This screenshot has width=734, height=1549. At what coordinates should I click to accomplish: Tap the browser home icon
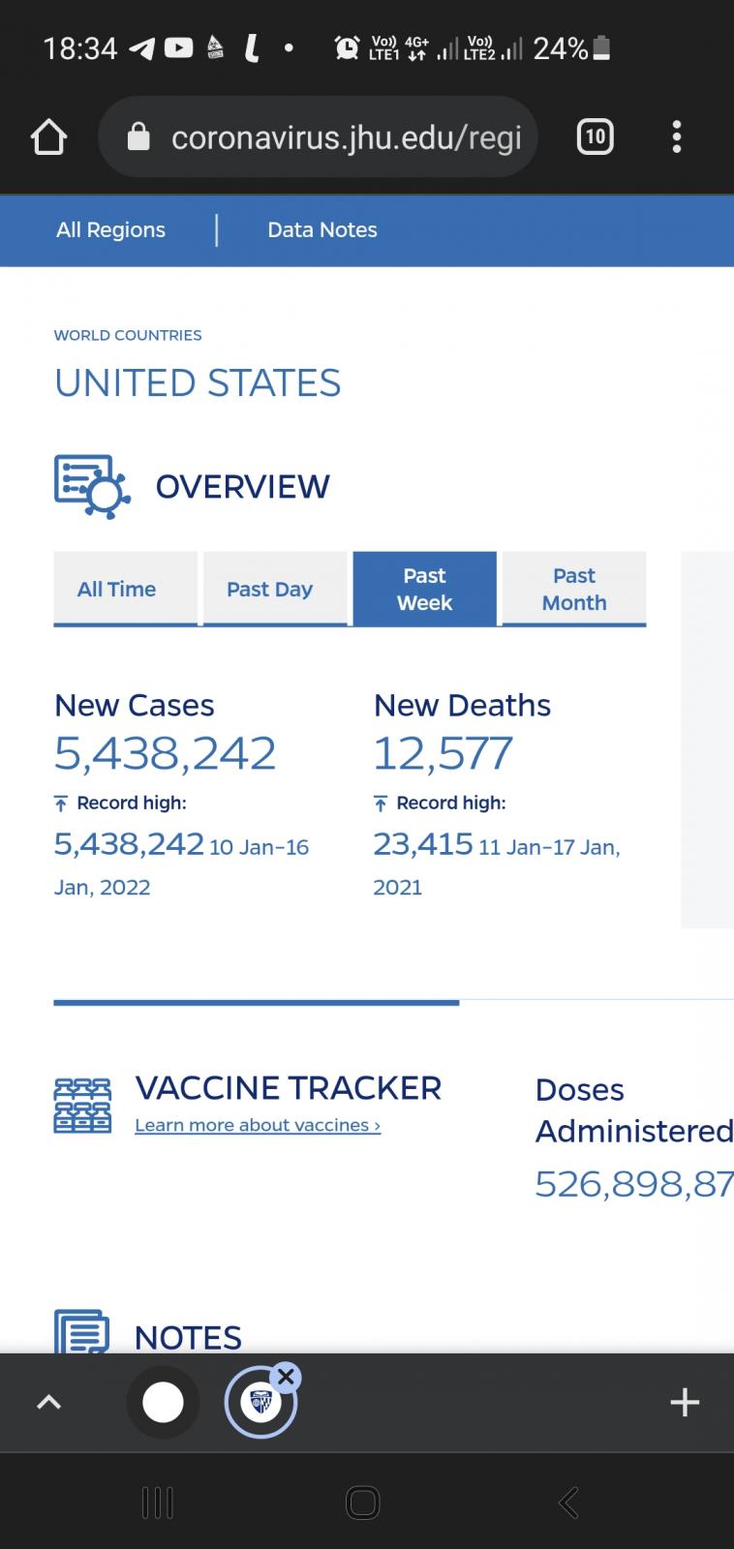[x=48, y=137]
